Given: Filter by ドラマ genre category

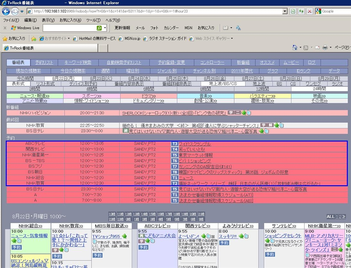Looking at the screenshot, I should coord(148,96).
